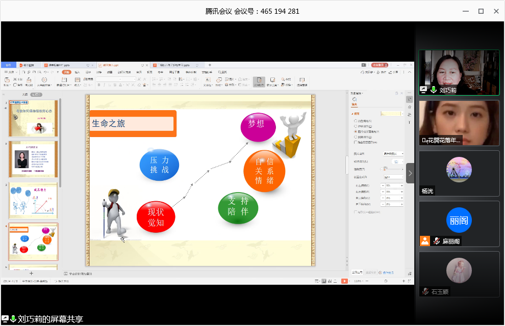The height and width of the screenshot is (326, 505).
Task: Click the apply to all button in properties pane
Action: [x=358, y=273]
